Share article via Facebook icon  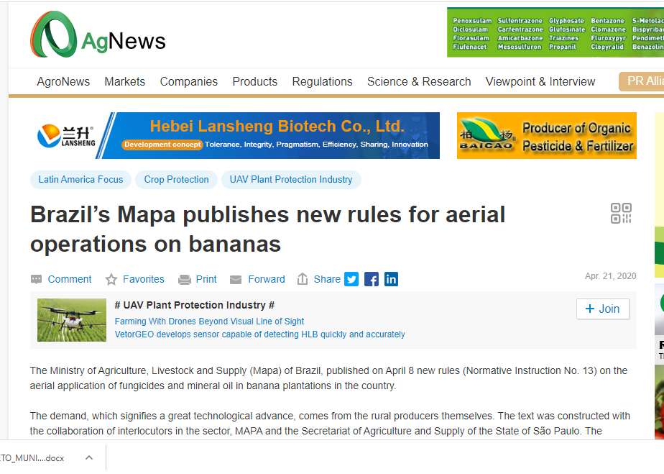(x=372, y=279)
